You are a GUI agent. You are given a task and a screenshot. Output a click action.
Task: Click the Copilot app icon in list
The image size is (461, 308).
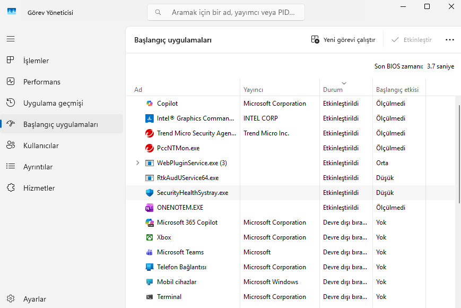[150, 104]
